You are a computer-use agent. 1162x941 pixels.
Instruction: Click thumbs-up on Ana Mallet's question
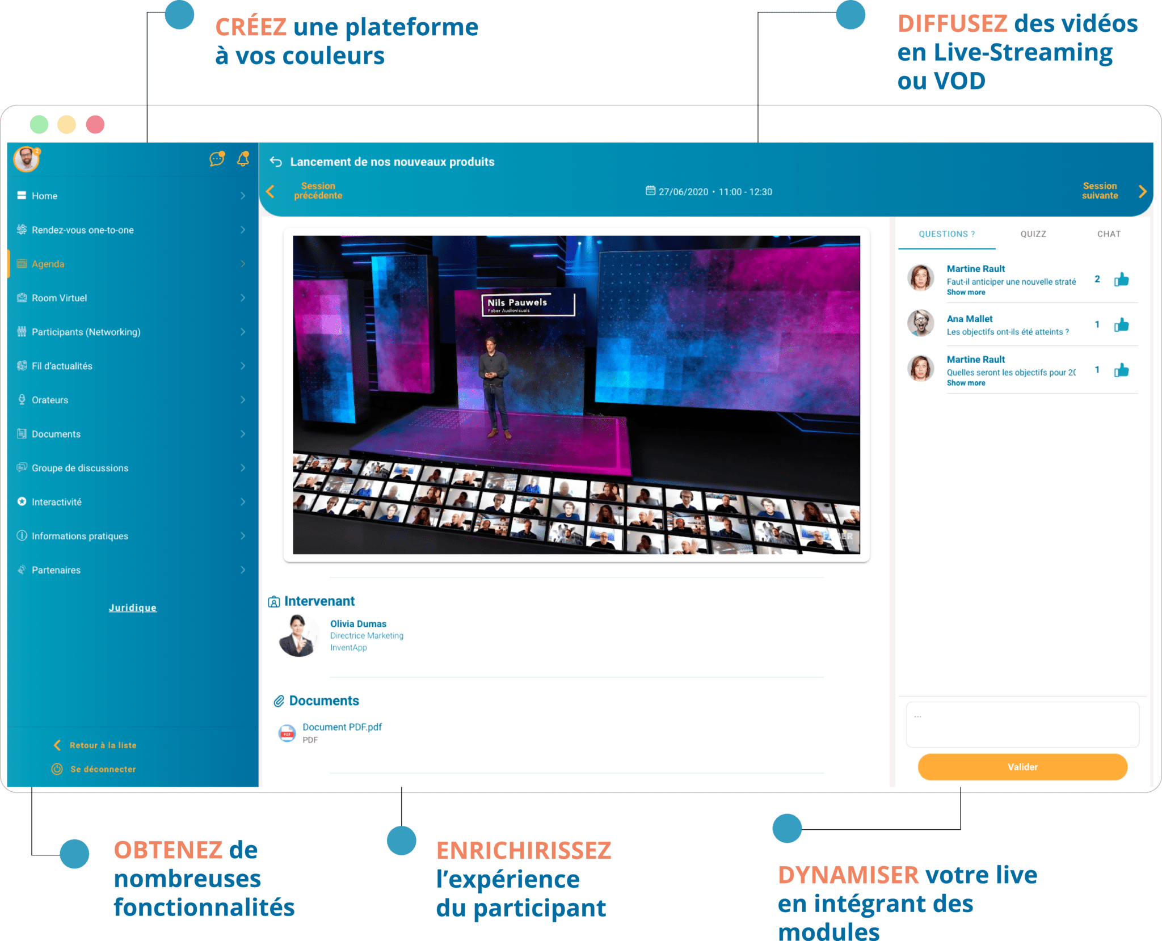(x=1121, y=325)
